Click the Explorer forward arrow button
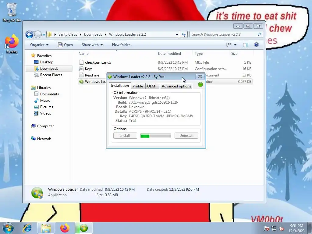 pos(38,35)
